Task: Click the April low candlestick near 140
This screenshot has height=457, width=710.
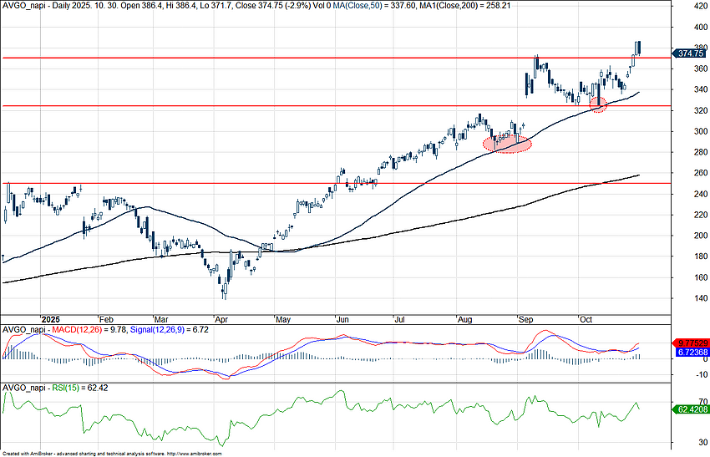Action: (x=224, y=289)
